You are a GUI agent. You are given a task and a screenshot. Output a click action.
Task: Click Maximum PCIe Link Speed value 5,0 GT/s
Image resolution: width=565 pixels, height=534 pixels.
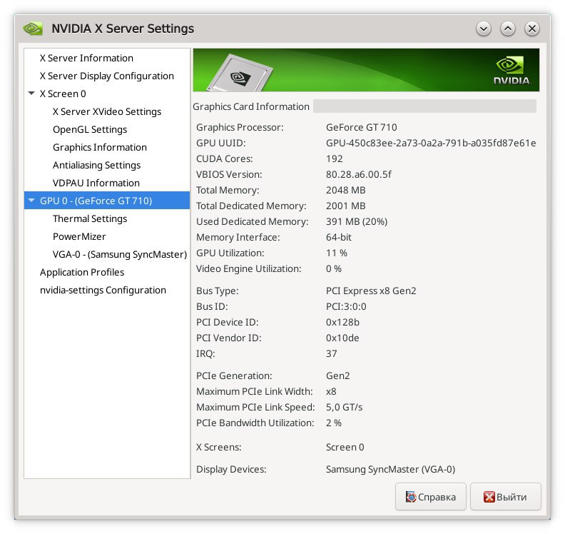344,407
